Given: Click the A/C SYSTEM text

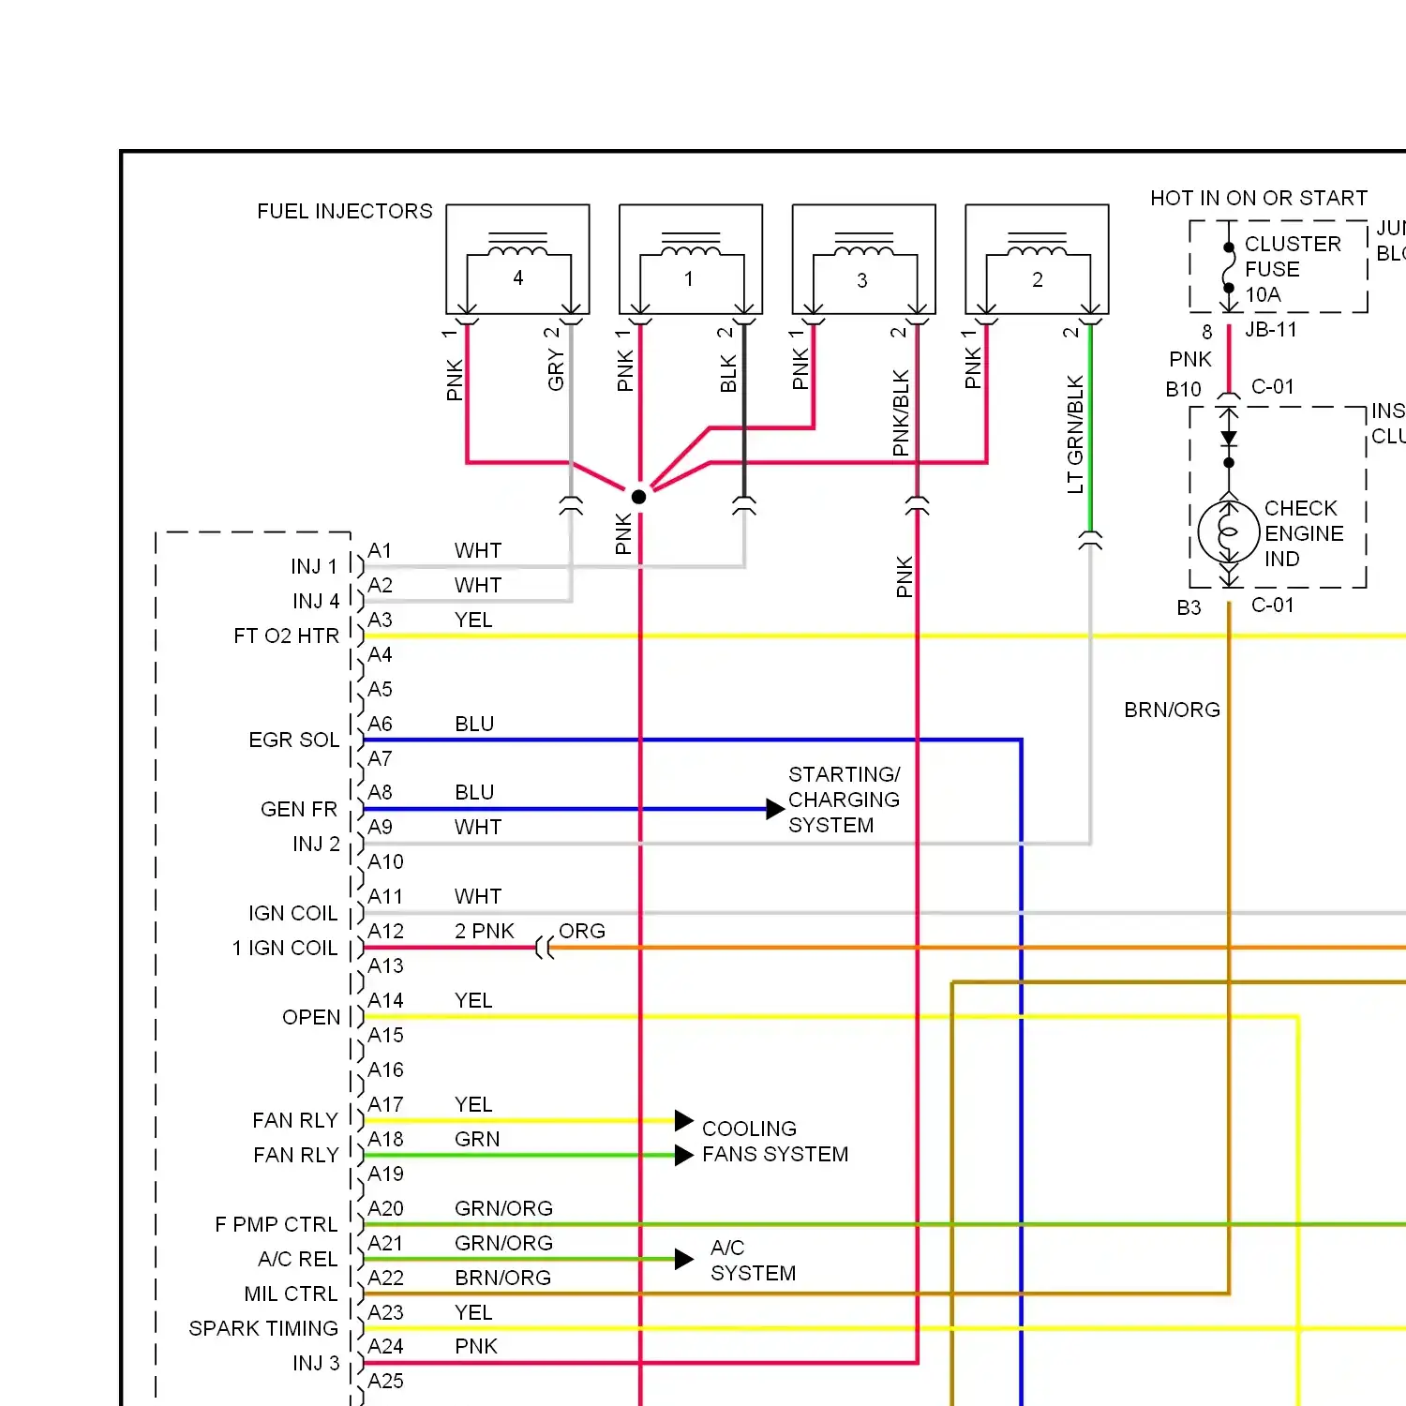Looking at the screenshot, I should [753, 1261].
